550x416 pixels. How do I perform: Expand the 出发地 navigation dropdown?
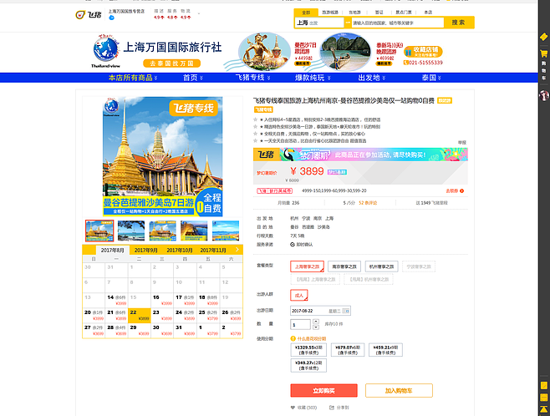(372, 78)
